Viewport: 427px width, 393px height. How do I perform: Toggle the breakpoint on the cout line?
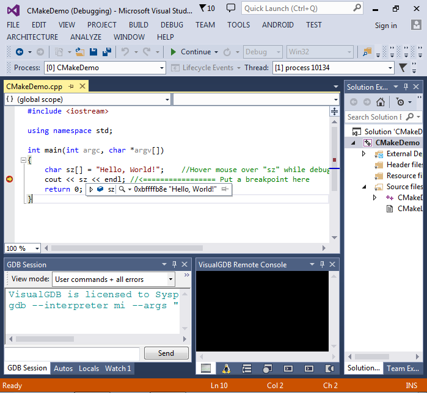tap(10, 179)
